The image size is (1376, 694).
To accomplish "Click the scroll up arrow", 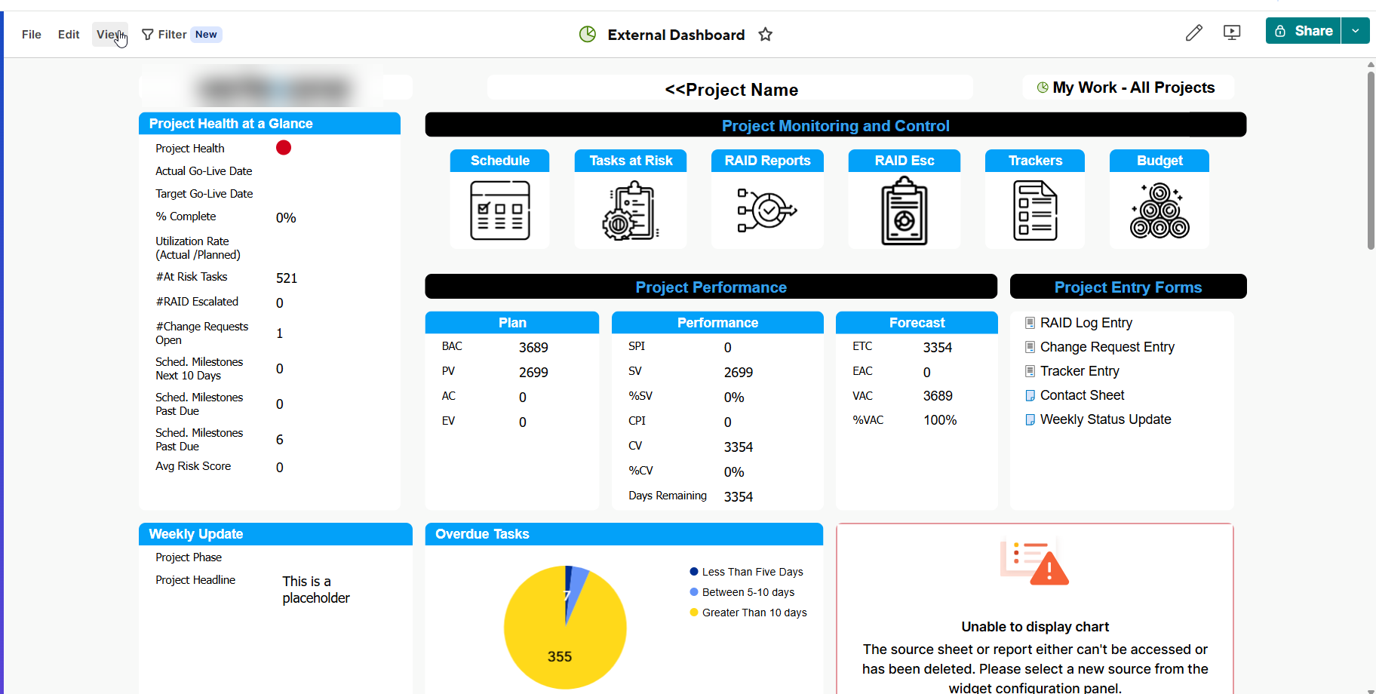I will pyautogui.click(x=1371, y=65).
